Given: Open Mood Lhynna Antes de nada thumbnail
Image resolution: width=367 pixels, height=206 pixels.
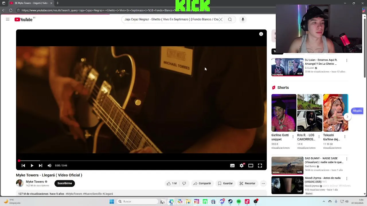Looking at the screenshot, I should [x=287, y=185].
